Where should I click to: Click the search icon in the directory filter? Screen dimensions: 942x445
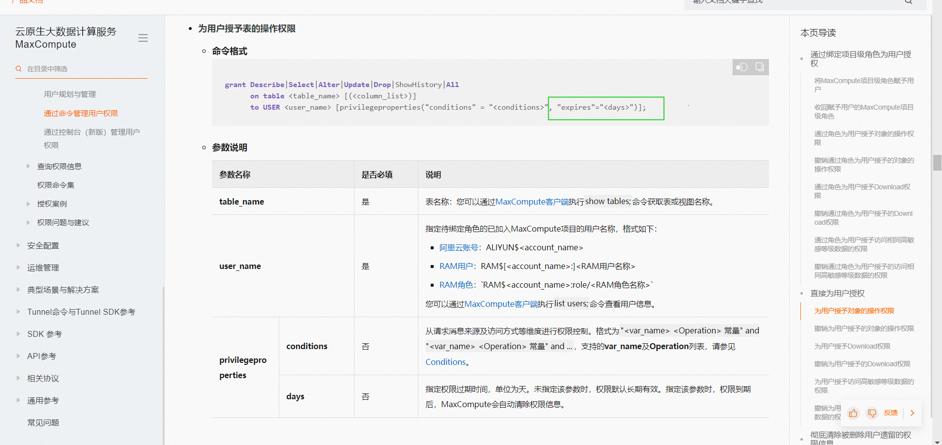tap(19, 69)
